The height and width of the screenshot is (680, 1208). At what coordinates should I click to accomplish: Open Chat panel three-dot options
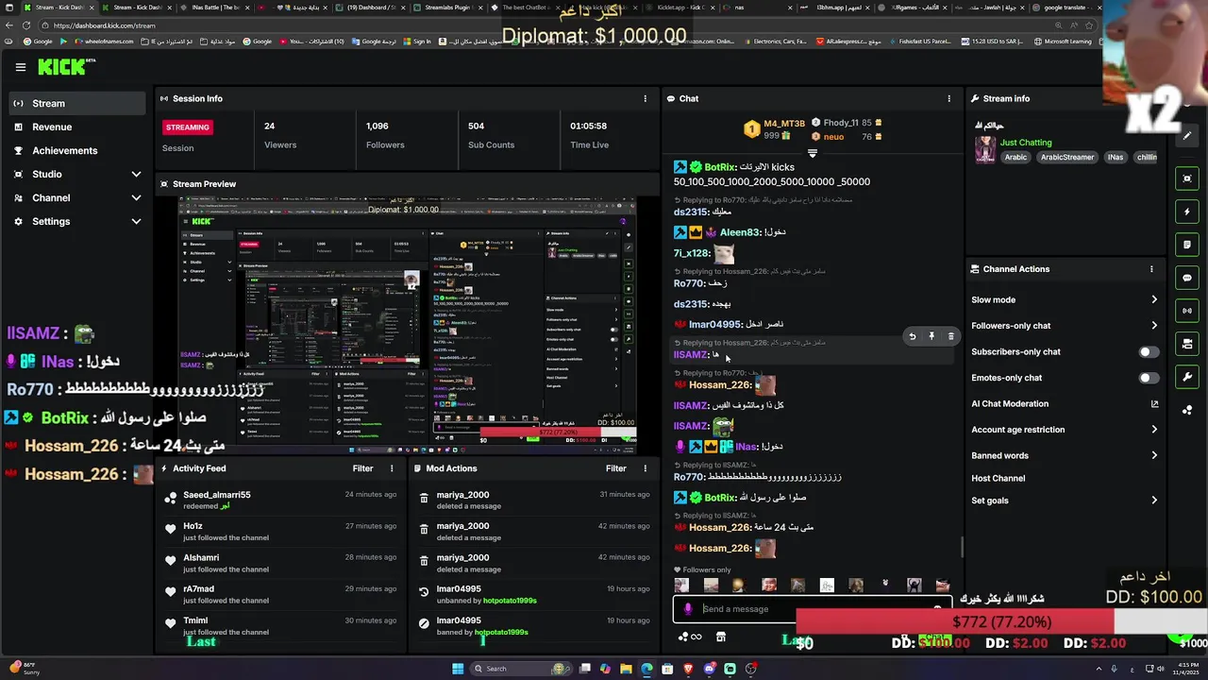point(949,98)
